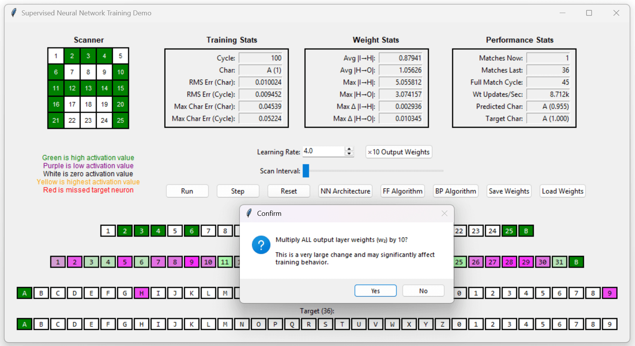Click Target row cell Z
The height and width of the screenshot is (346, 635).
pyautogui.click(x=442, y=324)
